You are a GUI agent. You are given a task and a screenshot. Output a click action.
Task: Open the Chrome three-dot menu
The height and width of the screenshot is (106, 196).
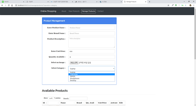click(194, 5)
